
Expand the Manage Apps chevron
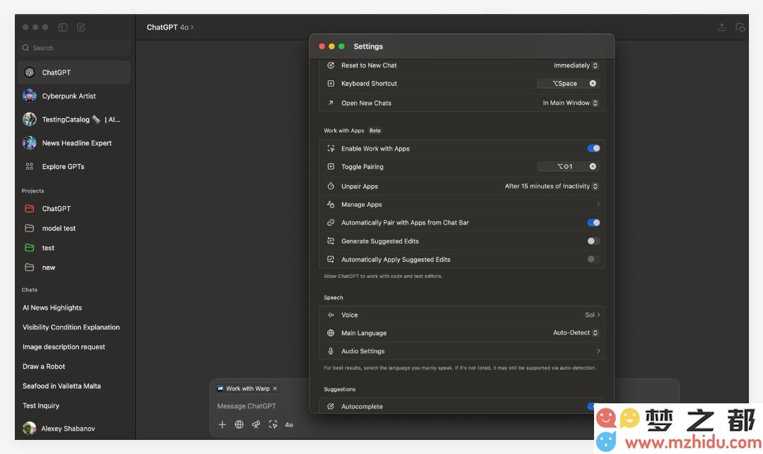pyautogui.click(x=598, y=204)
